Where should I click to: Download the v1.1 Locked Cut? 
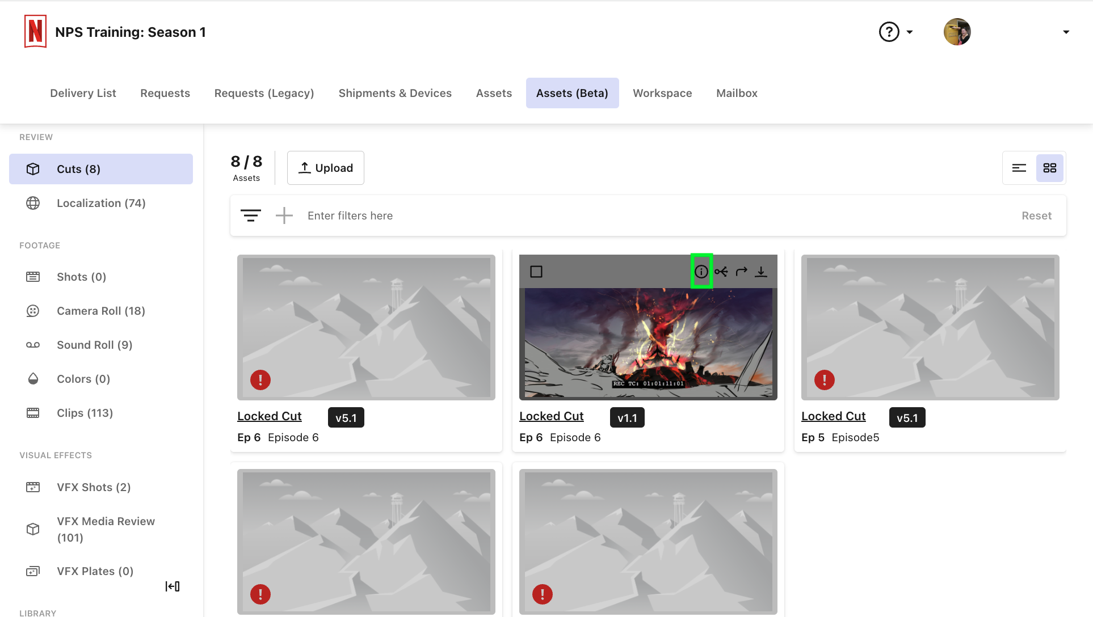(761, 272)
